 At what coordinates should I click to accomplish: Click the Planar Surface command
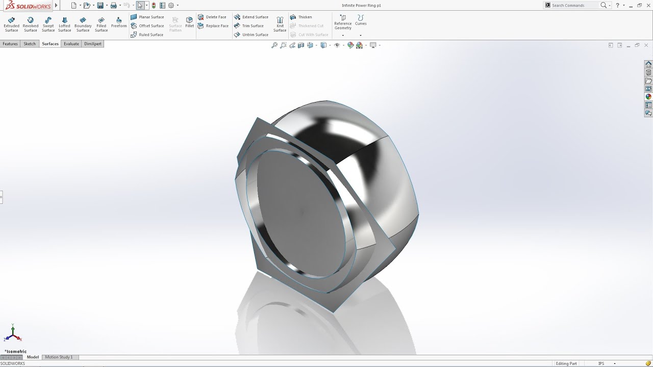tap(147, 17)
